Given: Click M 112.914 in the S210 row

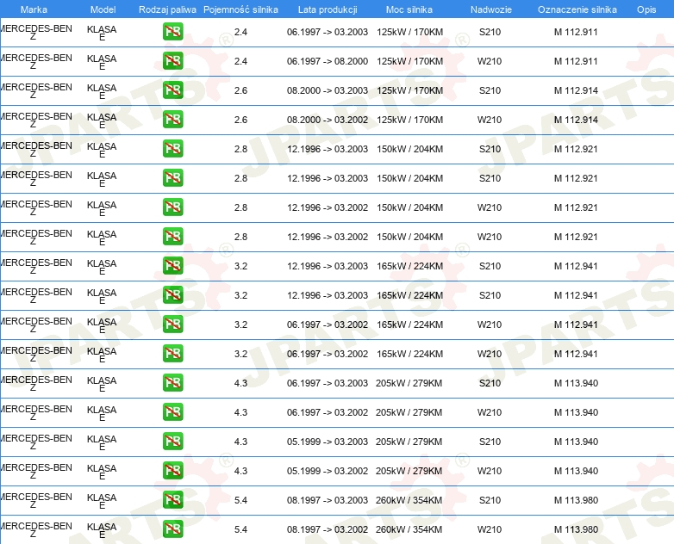Looking at the screenshot, I should [576, 90].
